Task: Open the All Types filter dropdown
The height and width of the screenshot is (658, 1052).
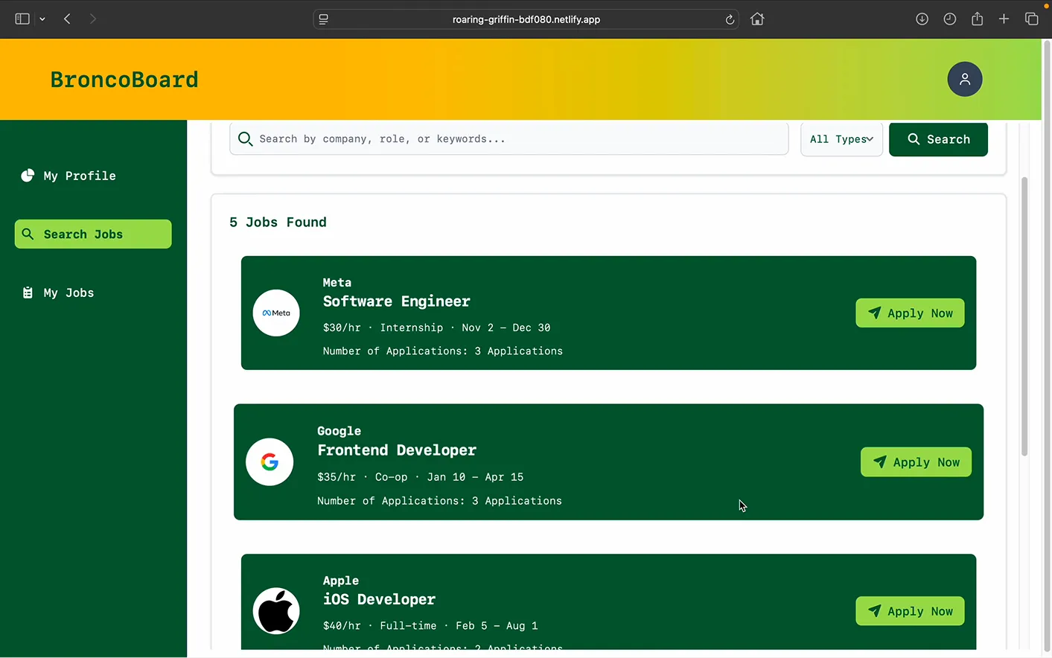Action: [841, 139]
